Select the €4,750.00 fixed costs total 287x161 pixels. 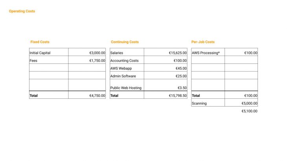(x=97, y=96)
